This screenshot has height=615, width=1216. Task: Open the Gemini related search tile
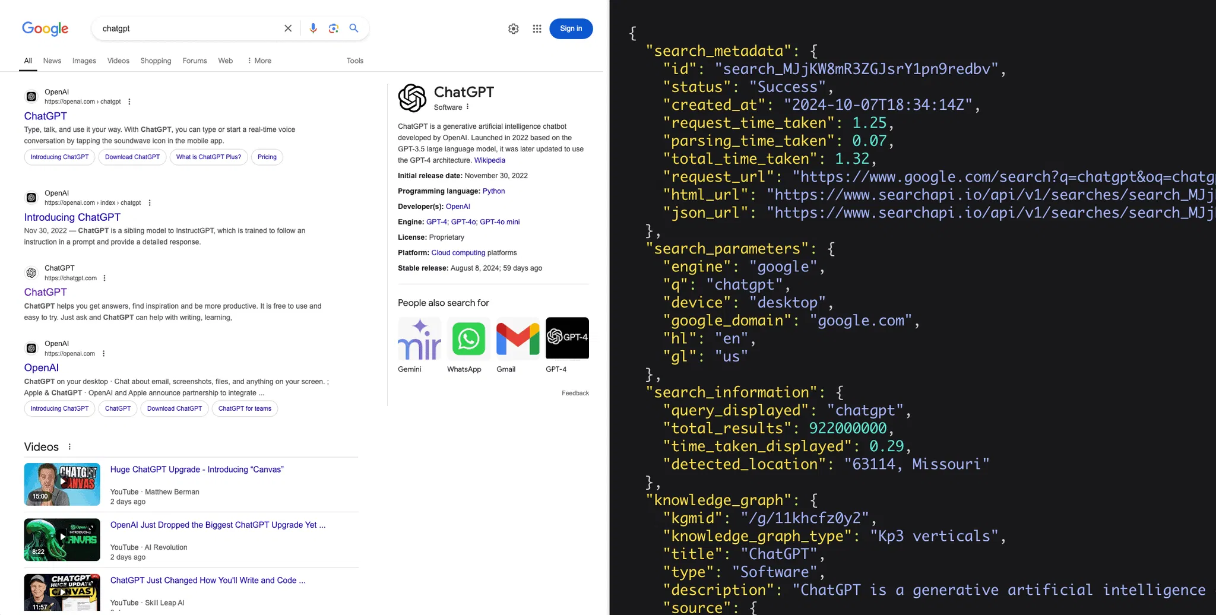419,339
